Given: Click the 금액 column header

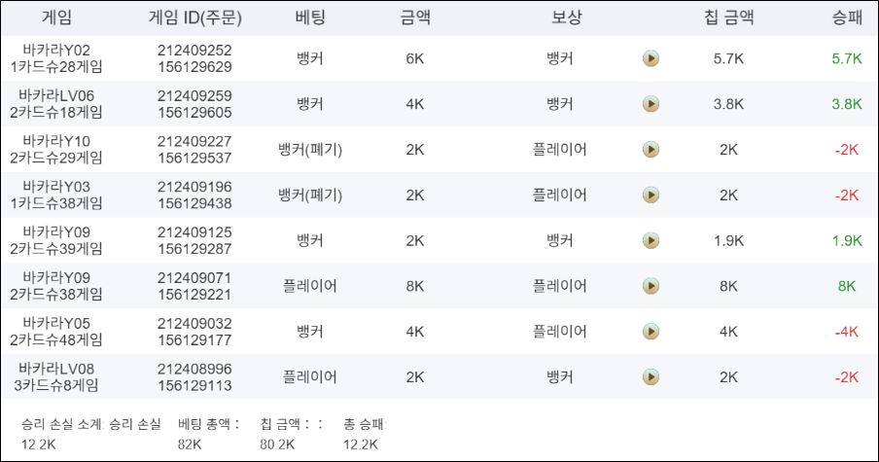Looking at the screenshot, I should coord(415,18).
